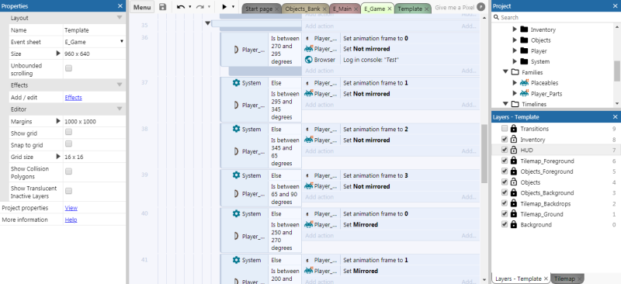Screen dimensions: 621x284
Task: Open the Effects link
Action: pos(73,98)
